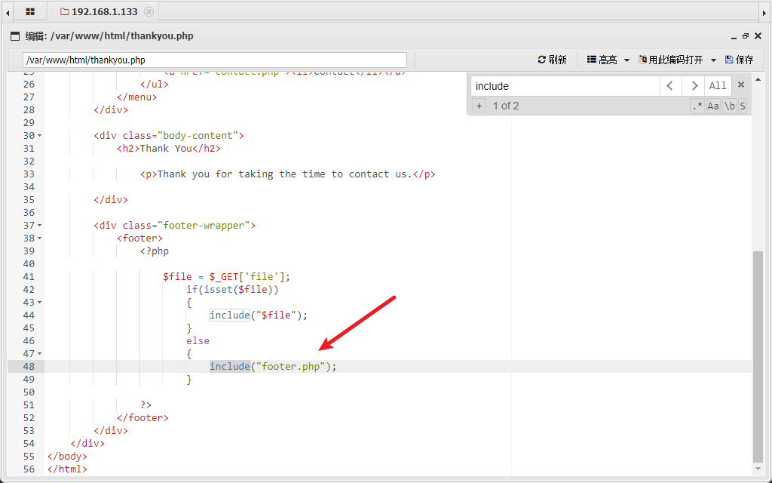Viewport: 772px width, 483px height.
Task: Click the Thank You h2 line
Action: (x=169, y=149)
